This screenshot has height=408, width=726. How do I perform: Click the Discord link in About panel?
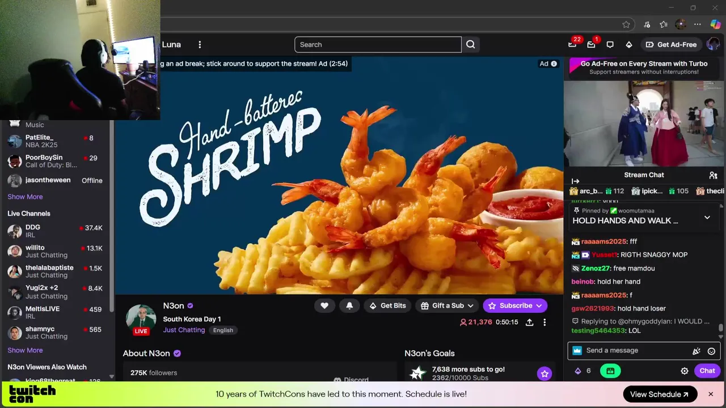[351, 380]
